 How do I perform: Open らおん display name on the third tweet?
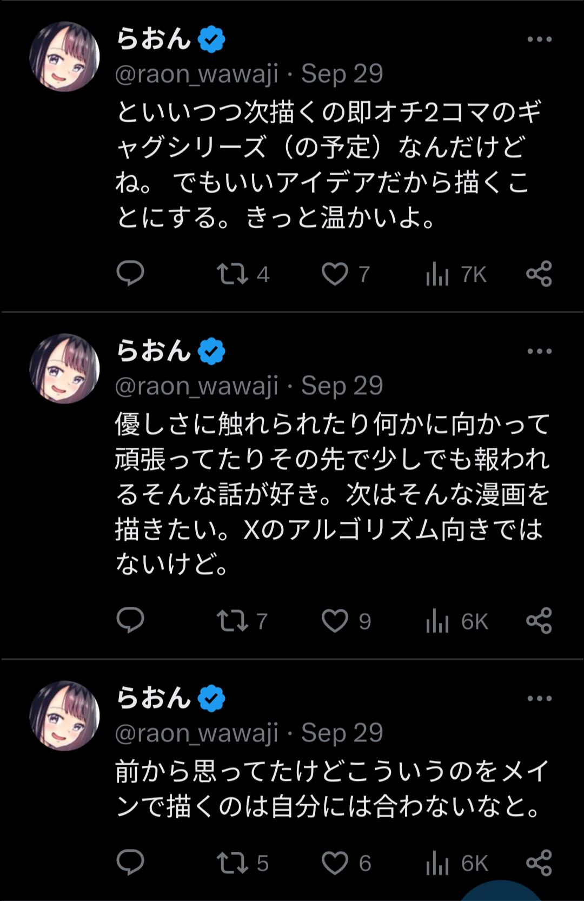pos(154,698)
